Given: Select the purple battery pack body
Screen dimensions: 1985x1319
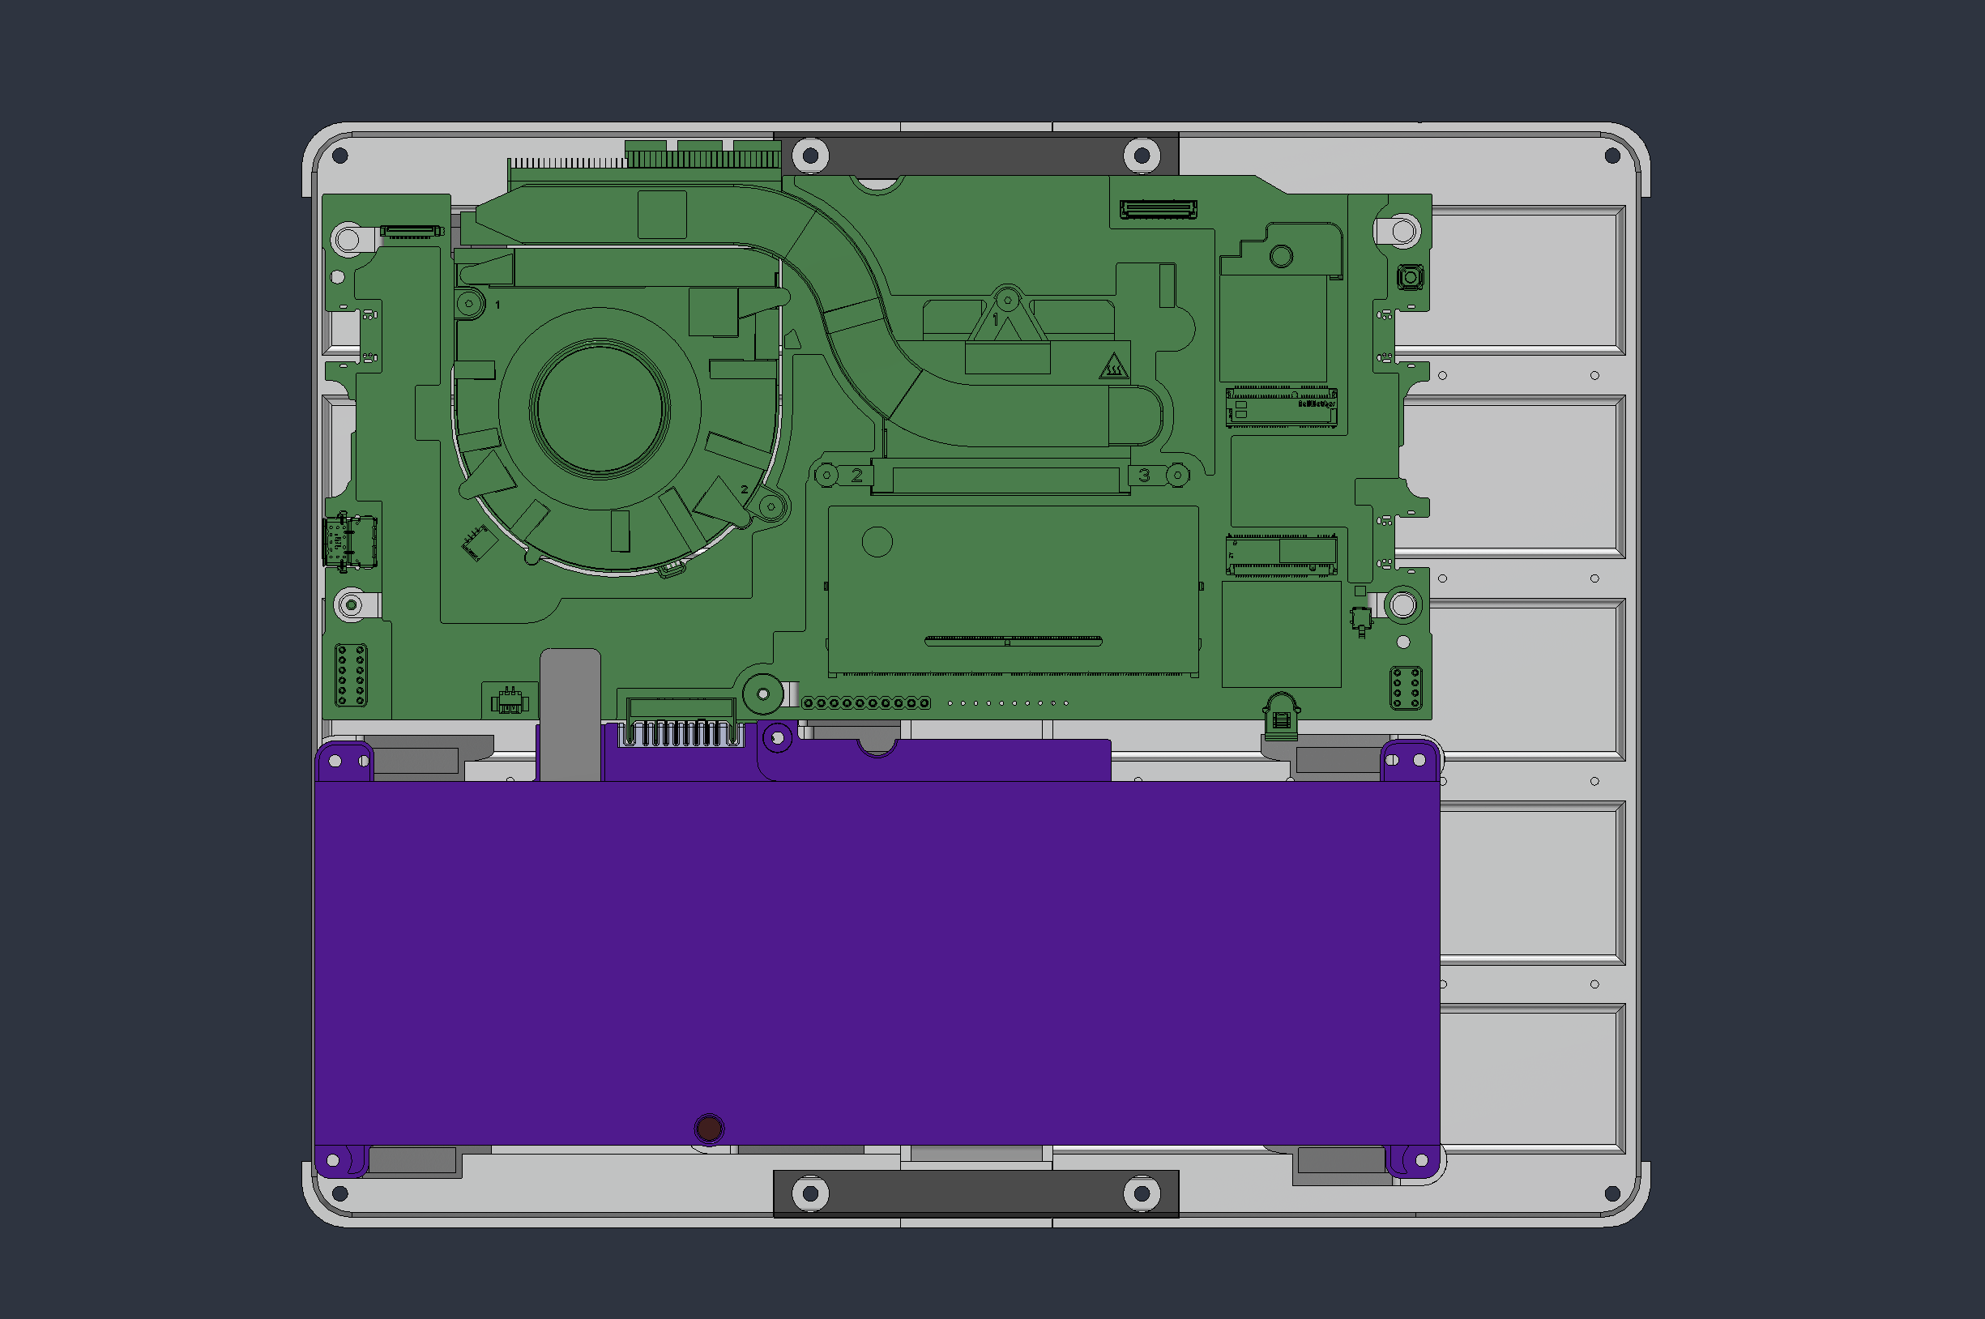Looking at the screenshot, I should click(x=877, y=963).
